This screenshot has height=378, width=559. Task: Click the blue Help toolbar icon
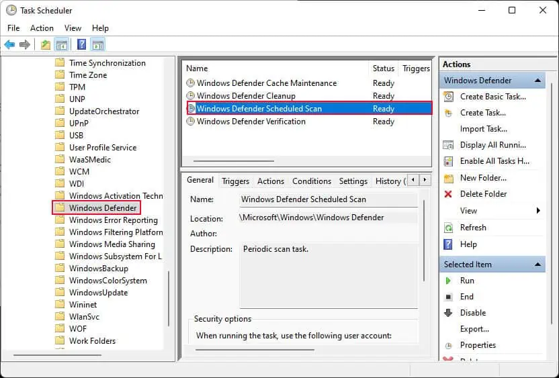pos(82,44)
